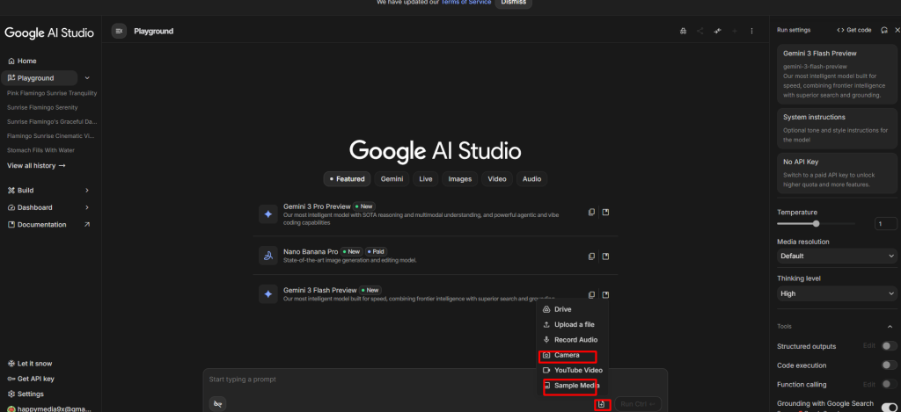Open the three-dot more options menu

751,31
